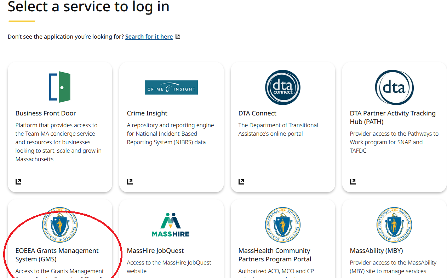This screenshot has height=278, width=447.
Task: Open the state seal on MassHealth Community Partners card
Action: coord(283,225)
